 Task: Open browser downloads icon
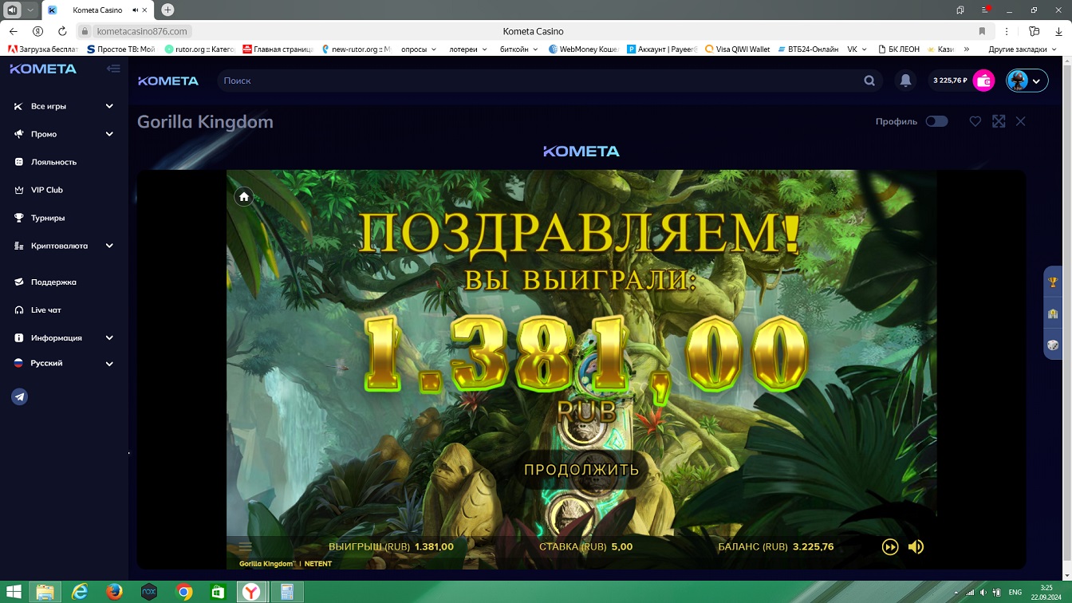pyautogui.click(x=1057, y=31)
